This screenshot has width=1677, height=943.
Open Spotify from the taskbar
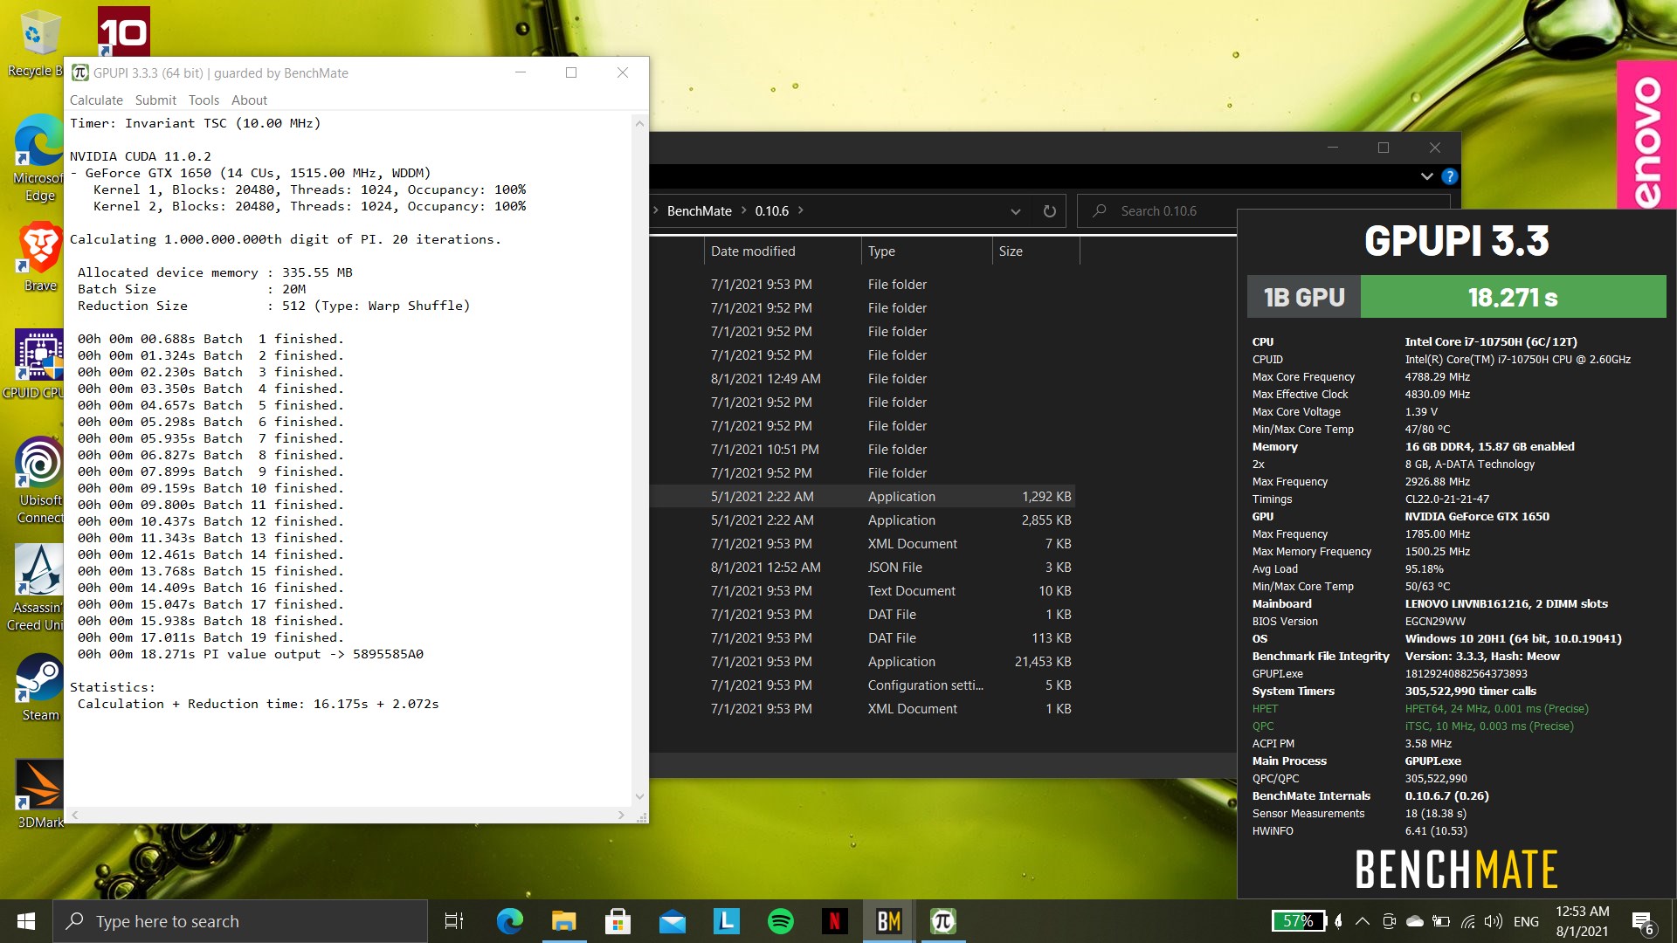coord(780,921)
